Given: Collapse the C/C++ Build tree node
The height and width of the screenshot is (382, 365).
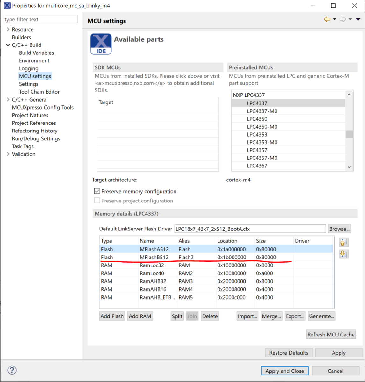Looking at the screenshot, I should 8,45.
